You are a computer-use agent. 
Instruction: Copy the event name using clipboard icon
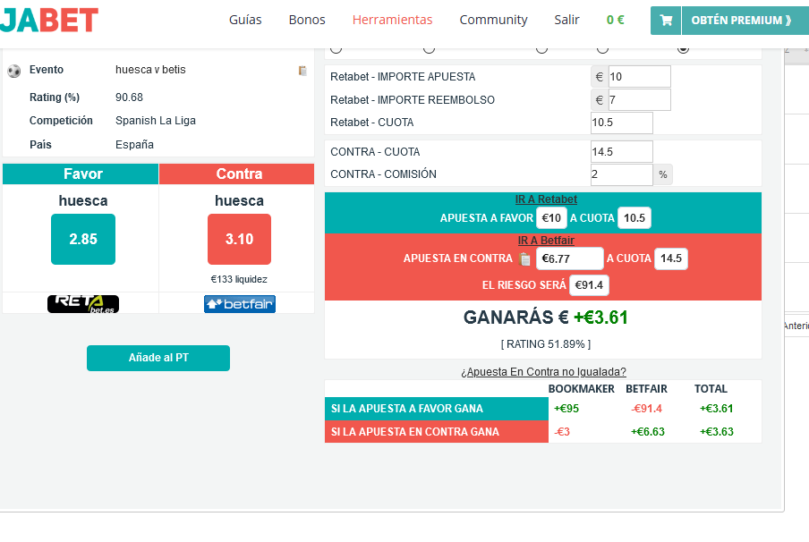(302, 71)
